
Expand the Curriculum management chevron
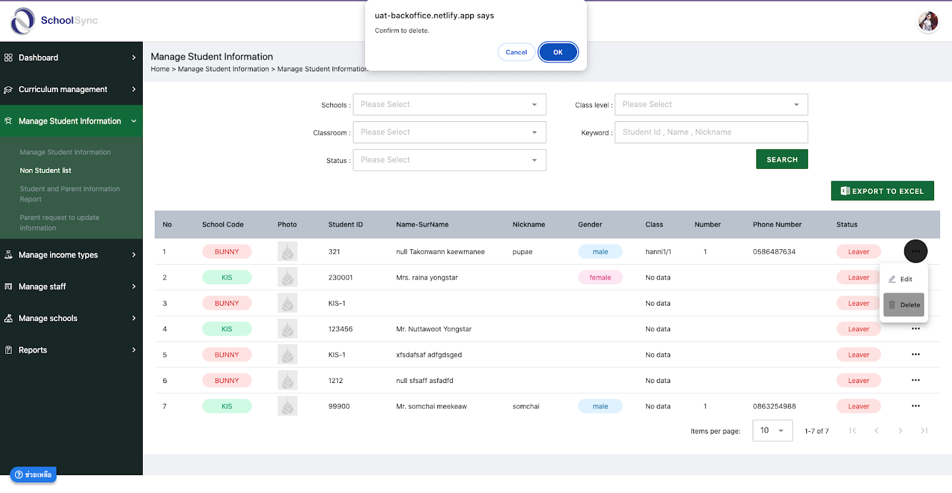click(x=134, y=89)
